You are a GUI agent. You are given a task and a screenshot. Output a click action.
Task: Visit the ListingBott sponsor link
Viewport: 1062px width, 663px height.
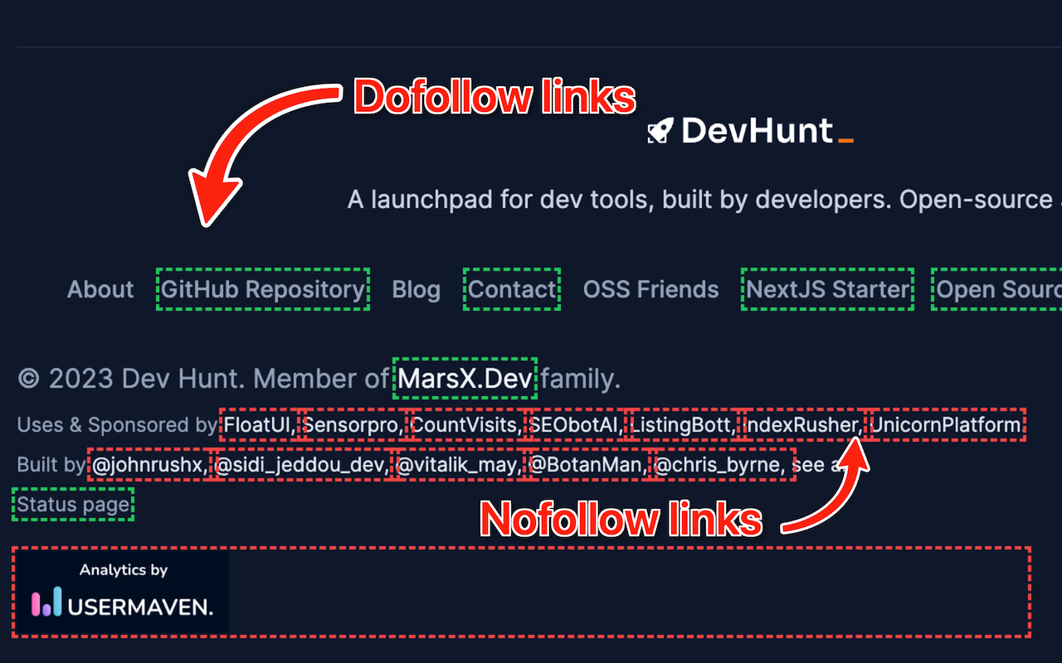tap(684, 425)
